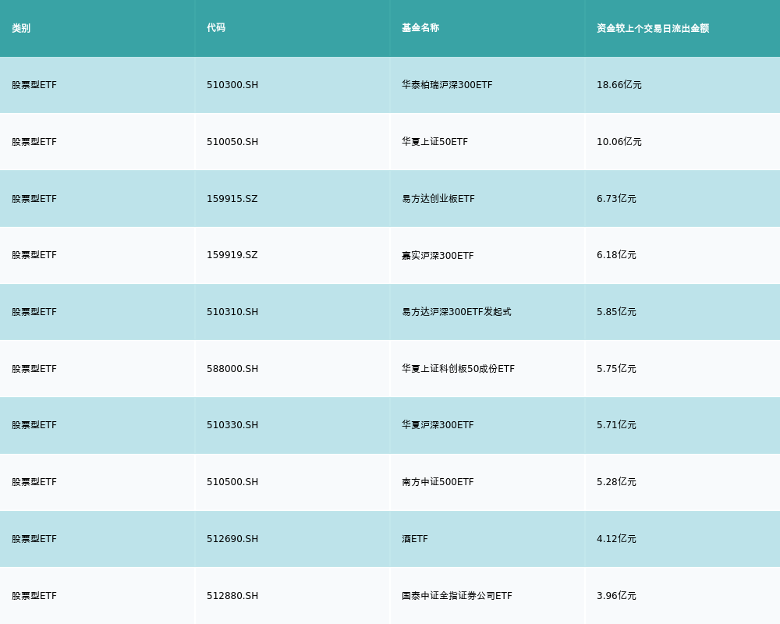This screenshot has height=624, width=780.
Task: Click the 5.75亿元 outflow value
Action: (616, 369)
